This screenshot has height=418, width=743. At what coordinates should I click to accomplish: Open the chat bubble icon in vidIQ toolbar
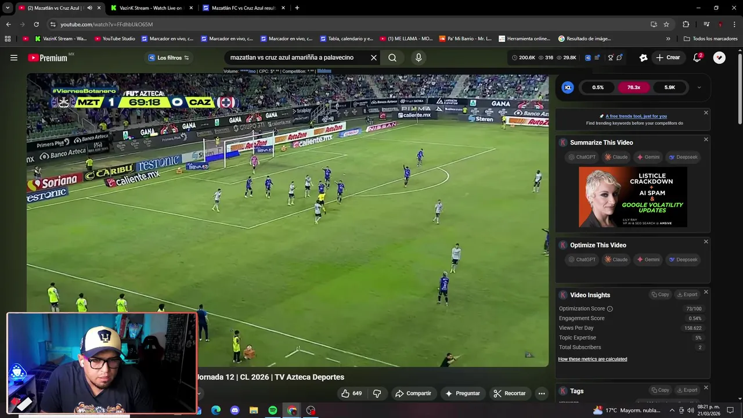(619, 57)
